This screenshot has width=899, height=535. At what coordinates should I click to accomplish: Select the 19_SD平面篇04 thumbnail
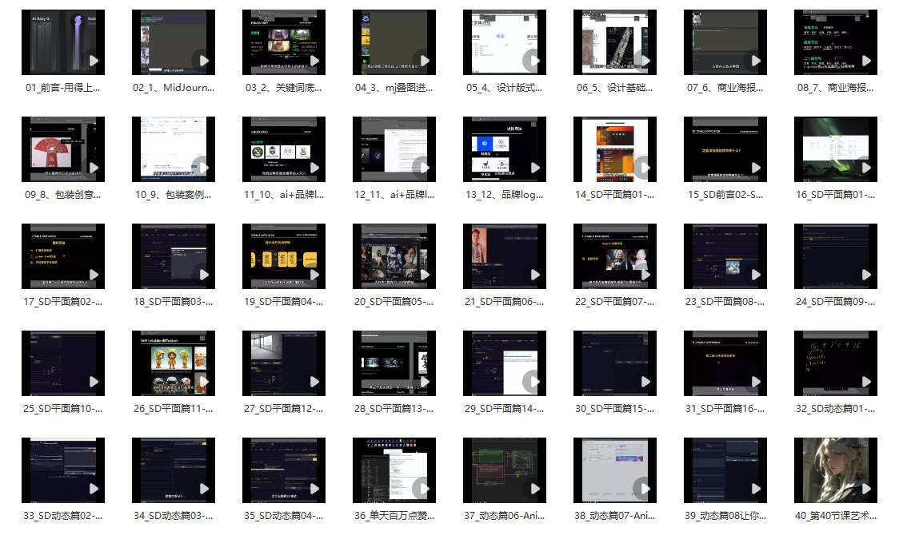pyautogui.click(x=283, y=256)
